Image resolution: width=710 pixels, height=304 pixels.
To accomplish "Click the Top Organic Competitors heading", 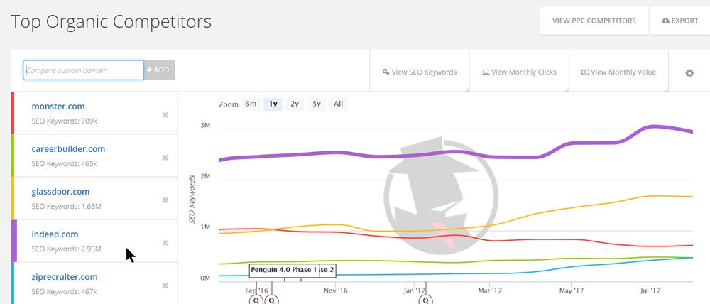I will tap(111, 22).
